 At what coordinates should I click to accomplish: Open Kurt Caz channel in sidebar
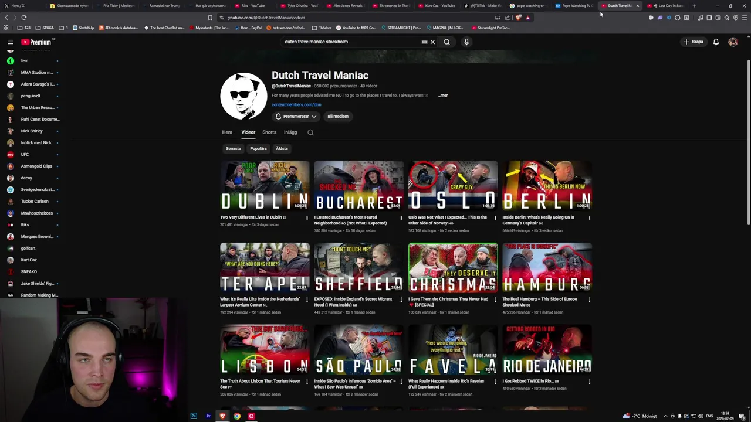coord(32,260)
